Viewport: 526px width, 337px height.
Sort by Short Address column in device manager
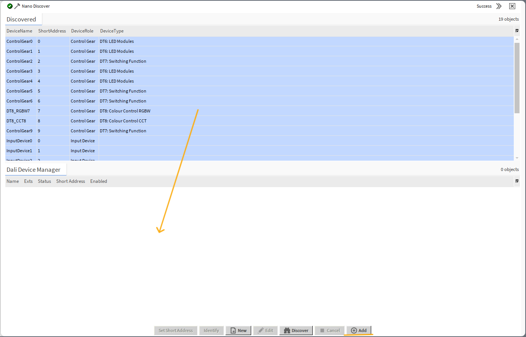pyautogui.click(x=71, y=181)
